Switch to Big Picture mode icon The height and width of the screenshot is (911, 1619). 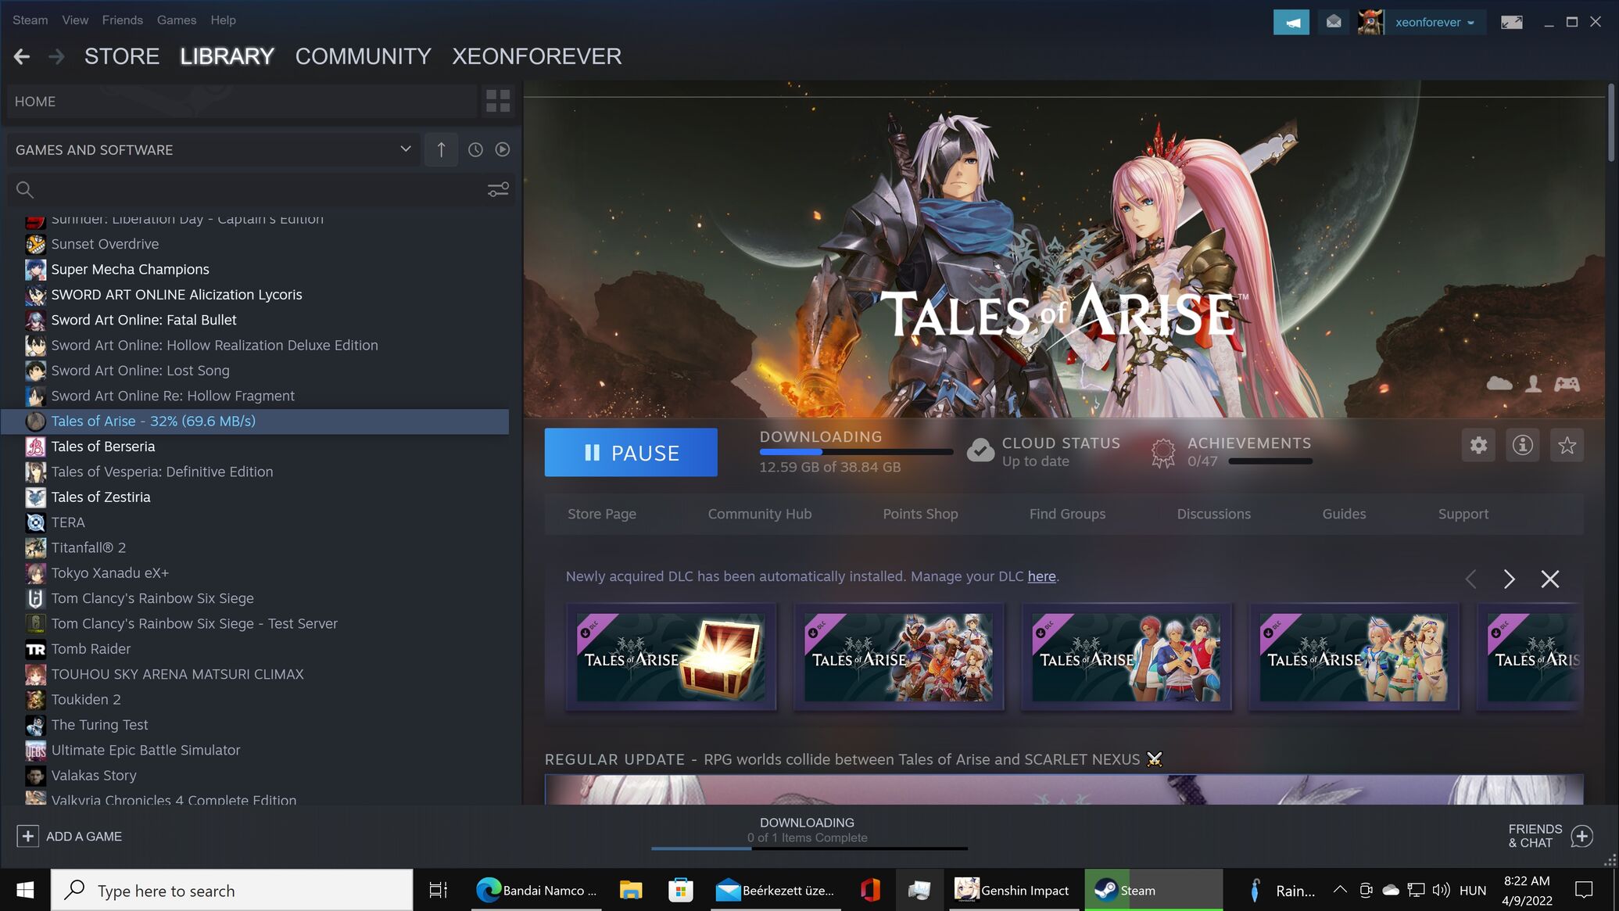(x=1512, y=22)
